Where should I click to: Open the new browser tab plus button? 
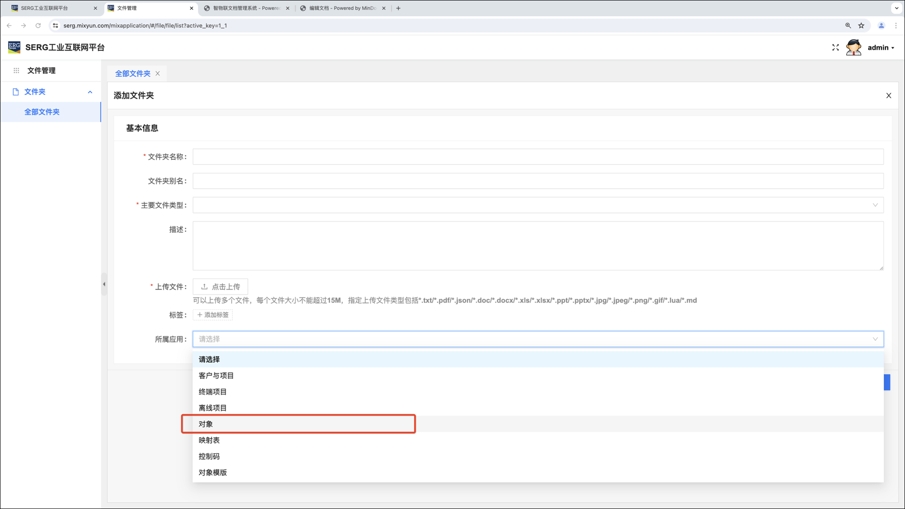click(x=398, y=8)
